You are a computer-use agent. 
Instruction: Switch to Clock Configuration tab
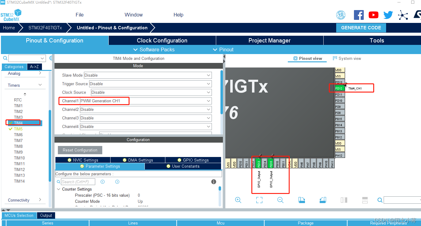(x=162, y=40)
